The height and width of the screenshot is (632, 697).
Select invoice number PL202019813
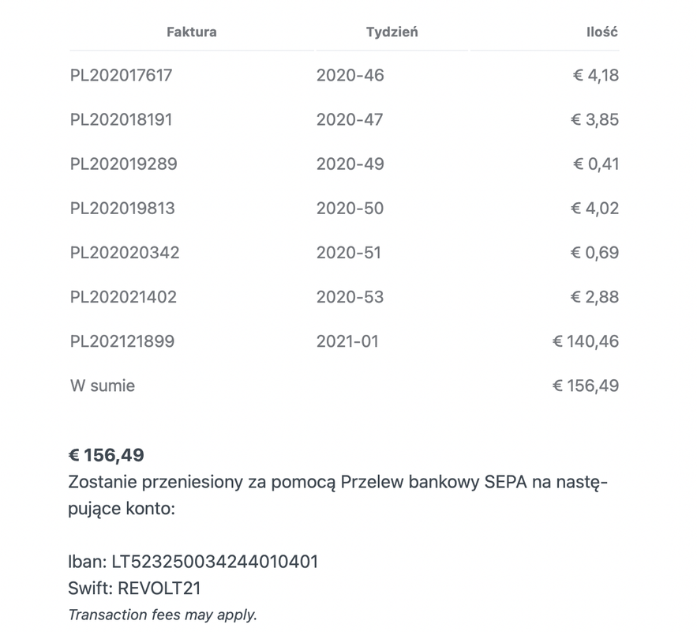click(x=122, y=208)
